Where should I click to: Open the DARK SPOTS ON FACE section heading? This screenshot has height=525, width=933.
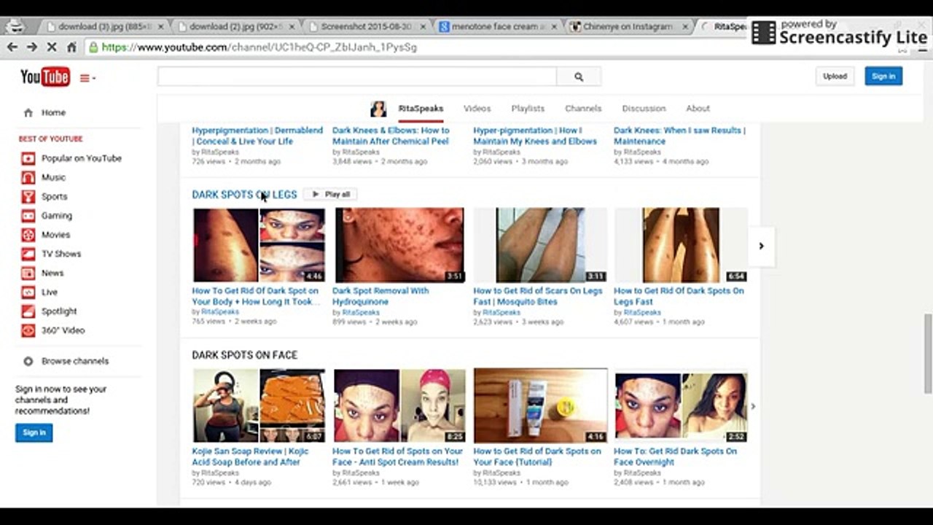click(244, 355)
